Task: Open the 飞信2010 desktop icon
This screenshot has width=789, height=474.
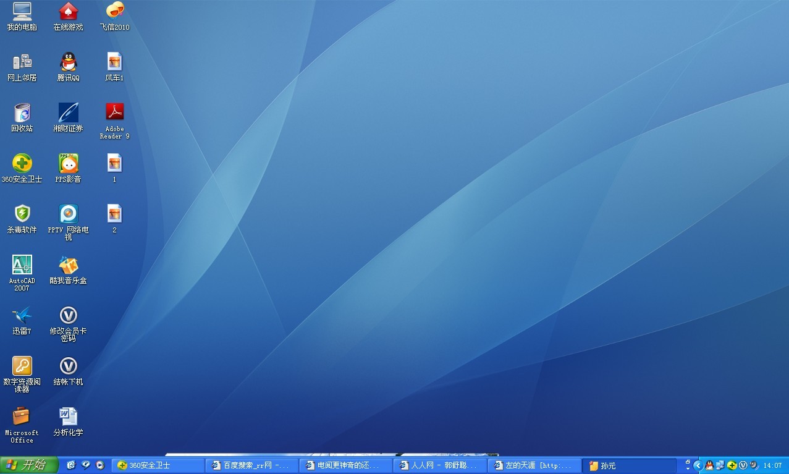Action: (x=114, y=11)
